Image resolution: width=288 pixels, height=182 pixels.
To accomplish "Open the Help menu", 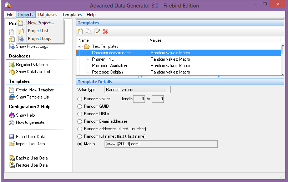I will pos(91,15).
